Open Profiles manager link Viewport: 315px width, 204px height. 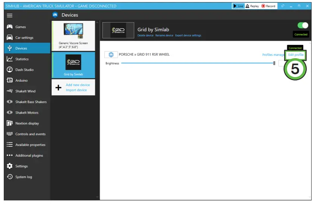coord(273,55)
